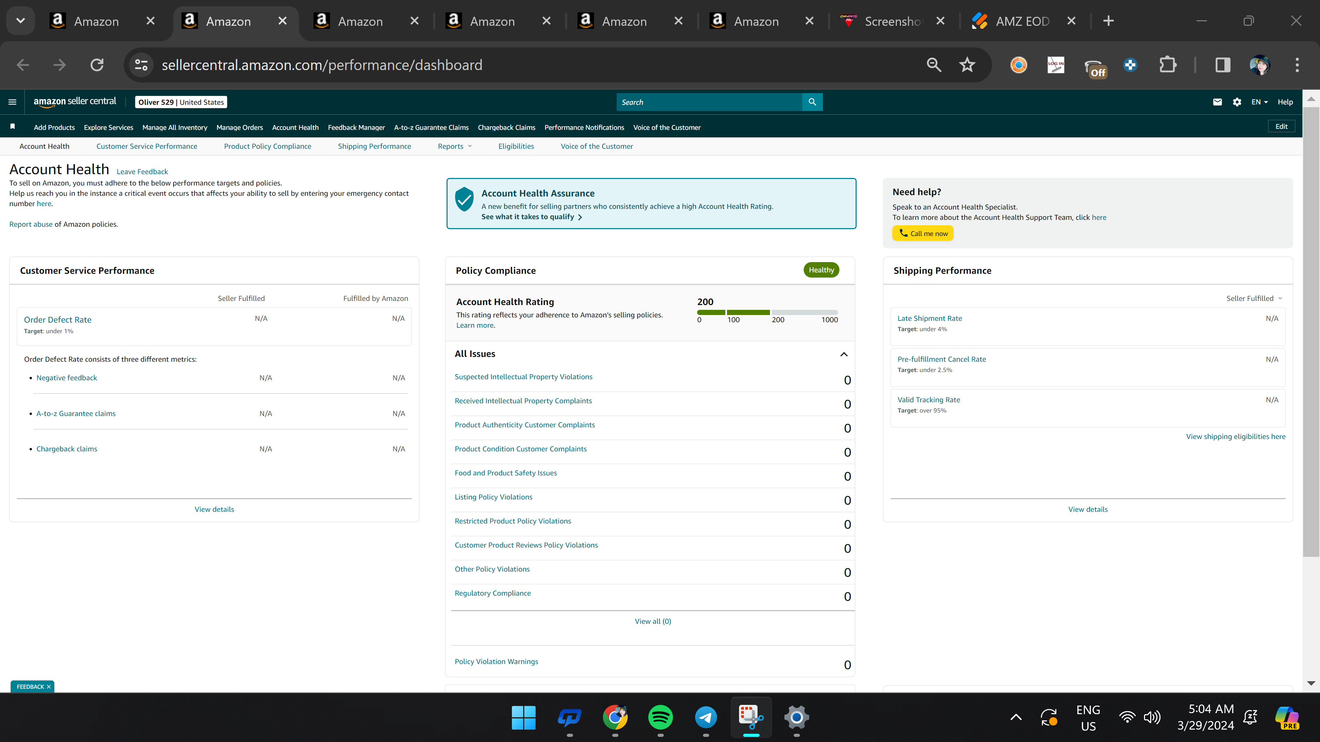
Task: Open Feedback Manager in nav bar
Action: tap(356, 127)
